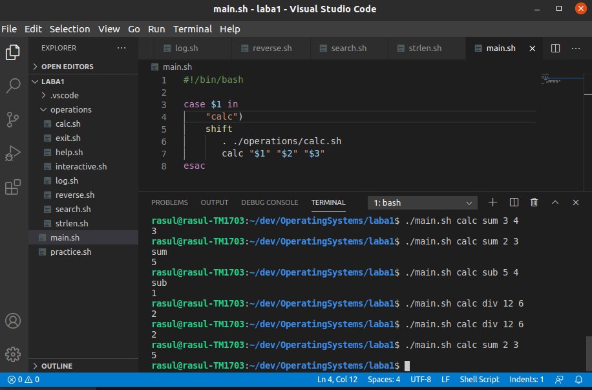Open the File menu
Viewport: 592px width, 390px height.
9,29
